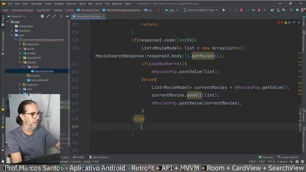Click the stop-process square toolbar icon
306x172 pixels.
click(264, 10)
